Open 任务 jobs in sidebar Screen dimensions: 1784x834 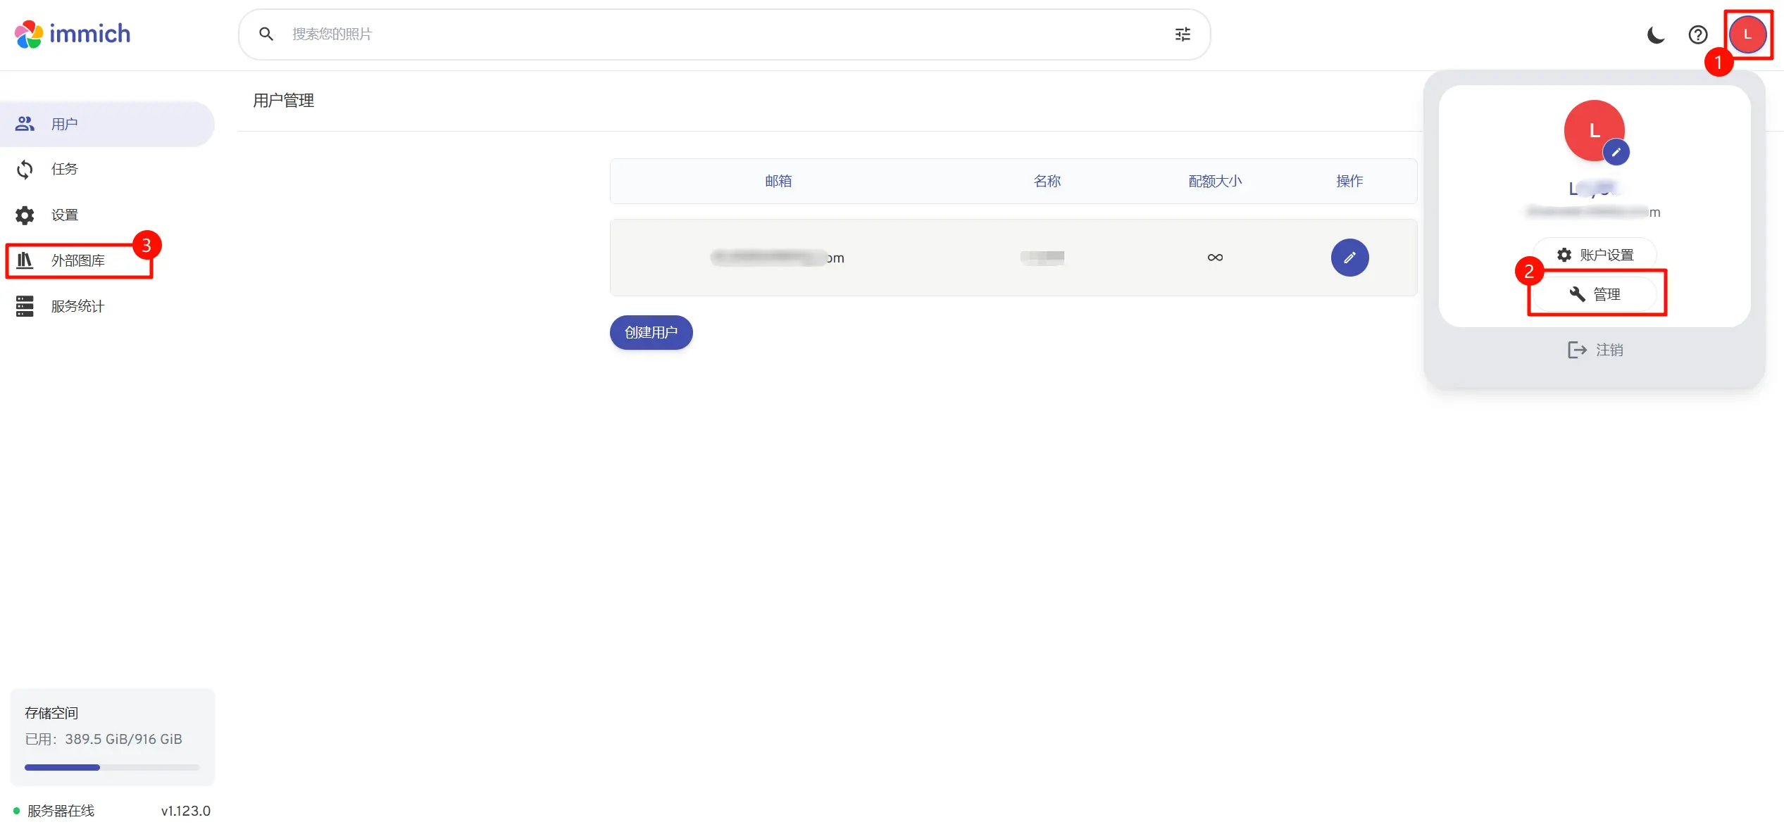[x=64, y=169]
